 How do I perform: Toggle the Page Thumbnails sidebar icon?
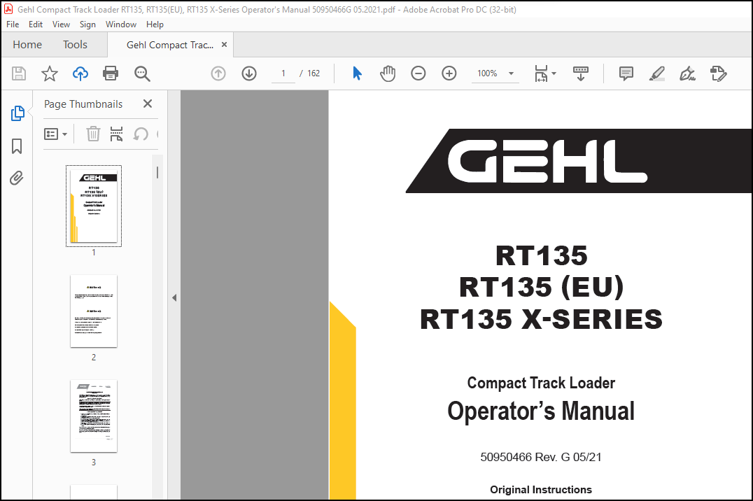[17, 113]
